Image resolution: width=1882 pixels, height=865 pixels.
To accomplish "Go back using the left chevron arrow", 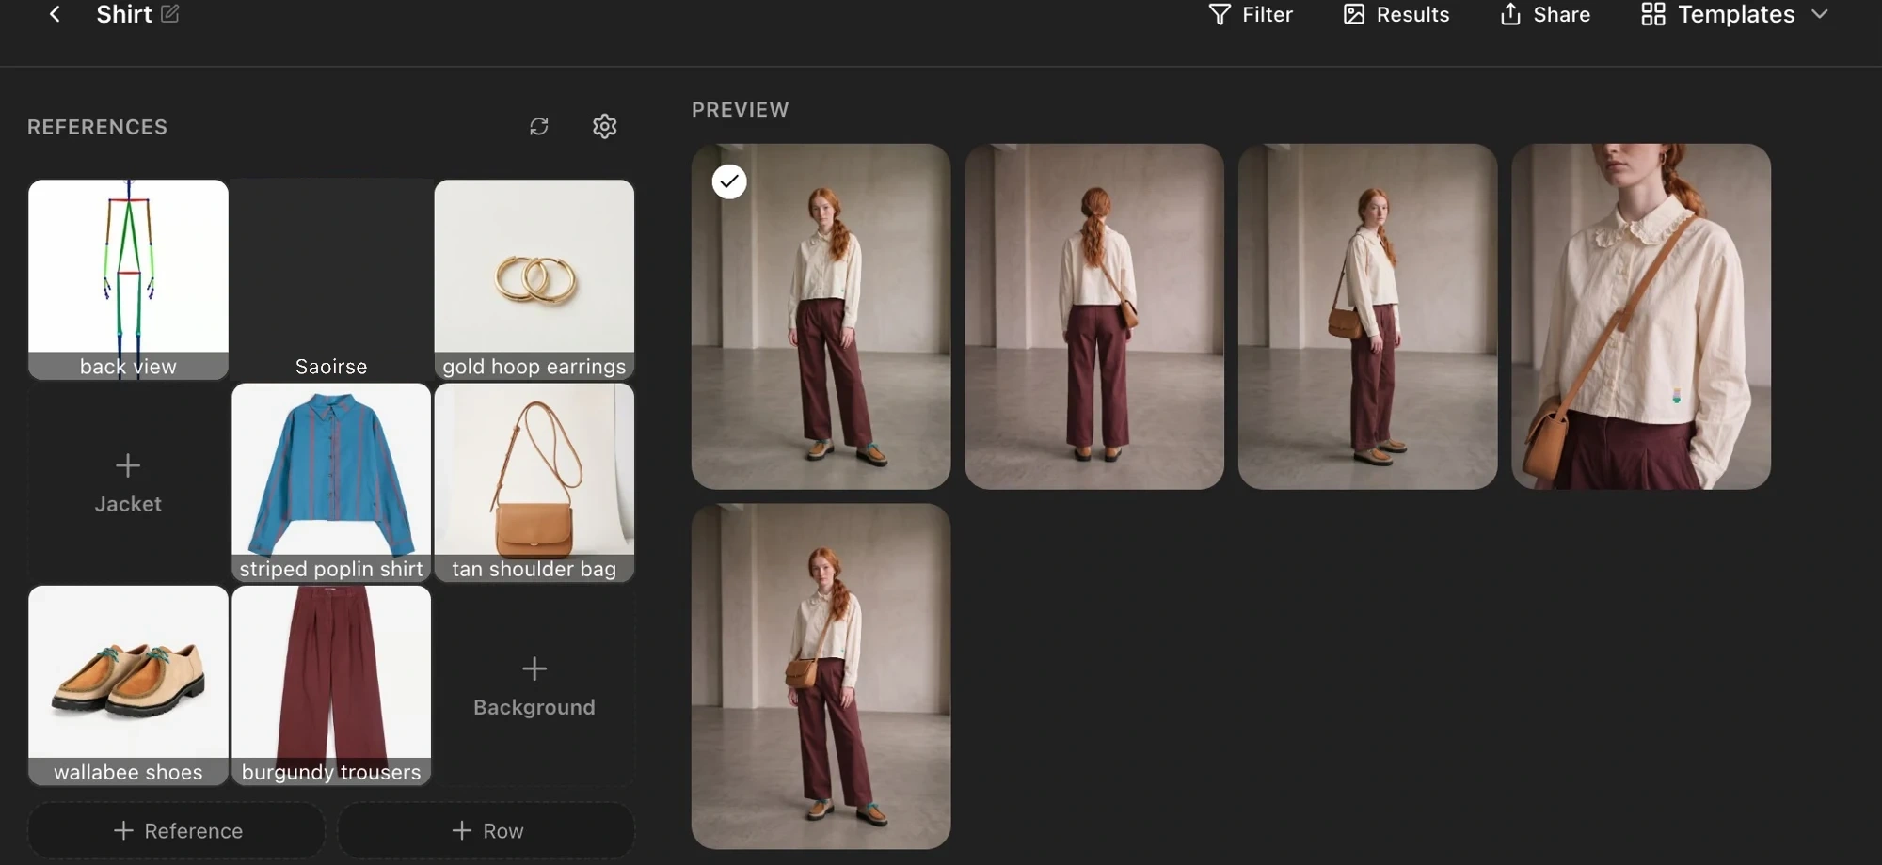I will pyautogui.click(x=55, y=14).
